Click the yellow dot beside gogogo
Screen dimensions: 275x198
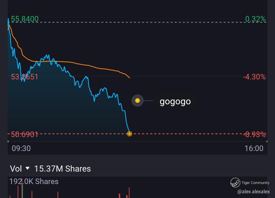[137, 101]
